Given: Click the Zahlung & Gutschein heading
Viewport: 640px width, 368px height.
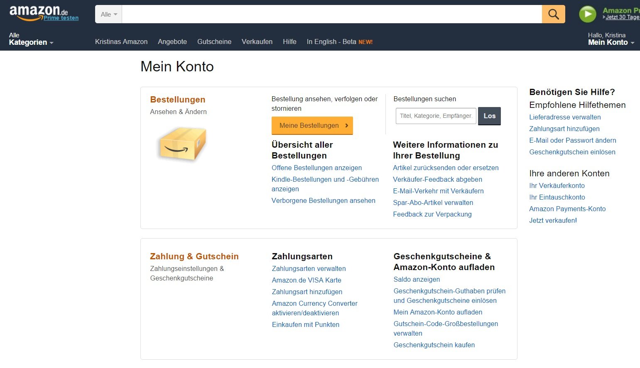Looking at the screenshot, I should [x=194, y=256].
